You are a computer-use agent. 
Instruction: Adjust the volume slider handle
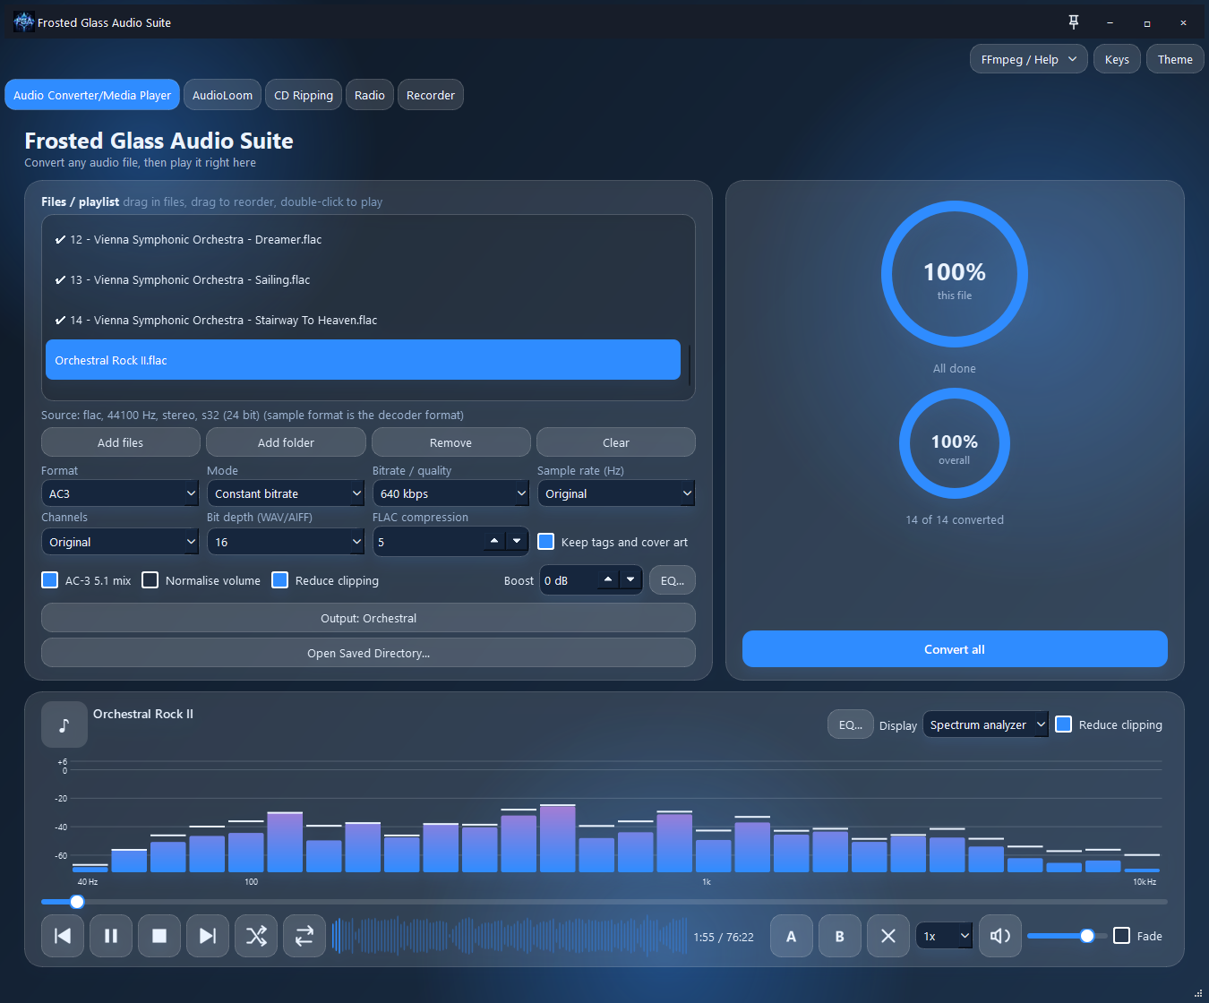1087,936
